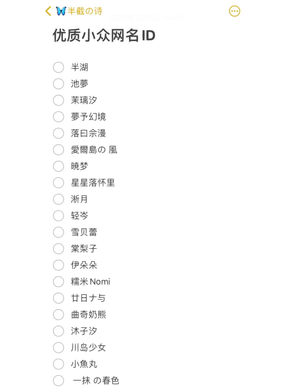Toggle the 淅月 checklist circle
Viewport: 290px width, 387px height.
coord(58,199)
